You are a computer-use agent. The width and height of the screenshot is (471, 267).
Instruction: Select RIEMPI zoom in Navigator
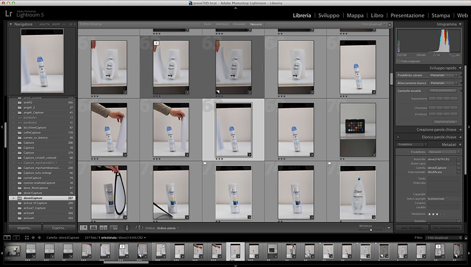click(56, 25)
